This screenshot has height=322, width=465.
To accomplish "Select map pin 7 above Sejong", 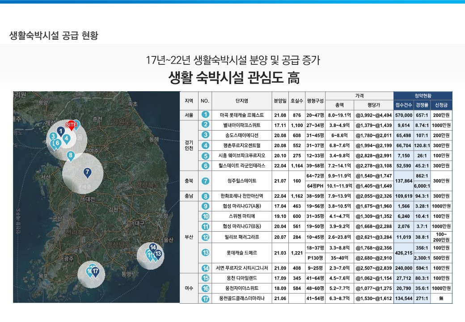I will [88, 172].
